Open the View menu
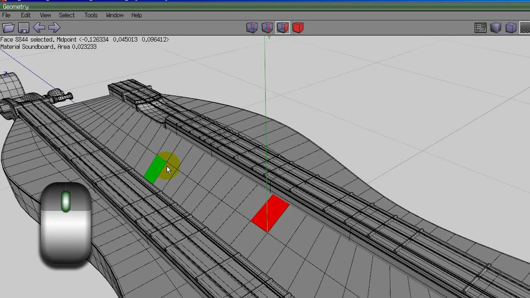 coord(45,15)
